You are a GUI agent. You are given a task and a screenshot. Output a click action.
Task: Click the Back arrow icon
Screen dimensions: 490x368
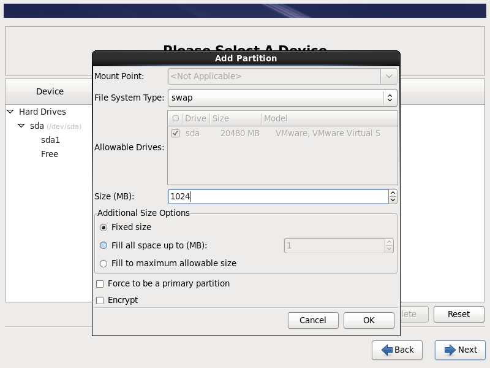click(x=386, y=350)
